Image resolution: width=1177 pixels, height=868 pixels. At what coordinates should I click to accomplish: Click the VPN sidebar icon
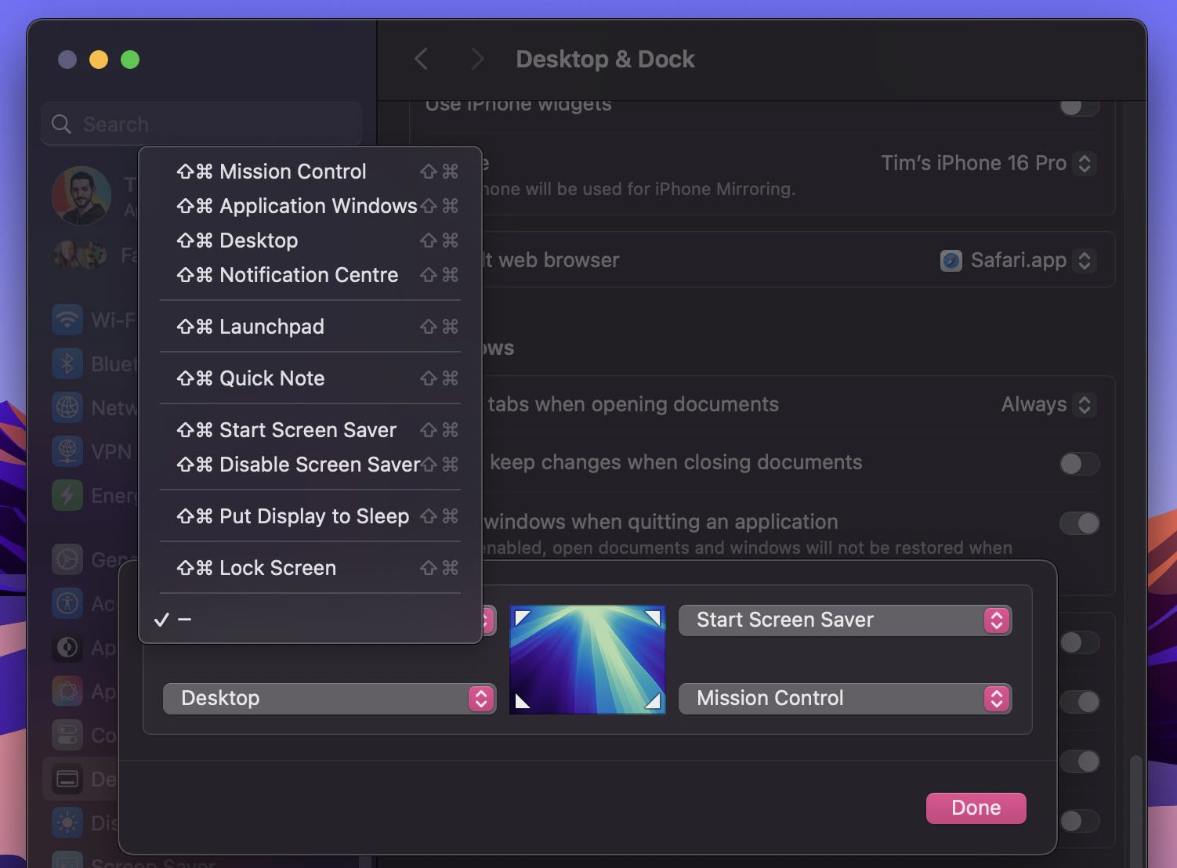(67, 451)
